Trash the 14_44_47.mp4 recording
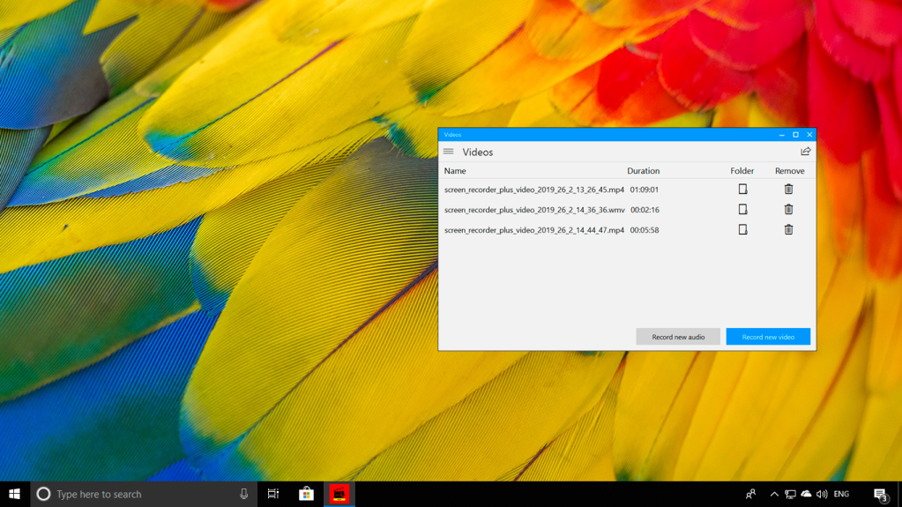902x507 pixels. (x=788, y=230)
